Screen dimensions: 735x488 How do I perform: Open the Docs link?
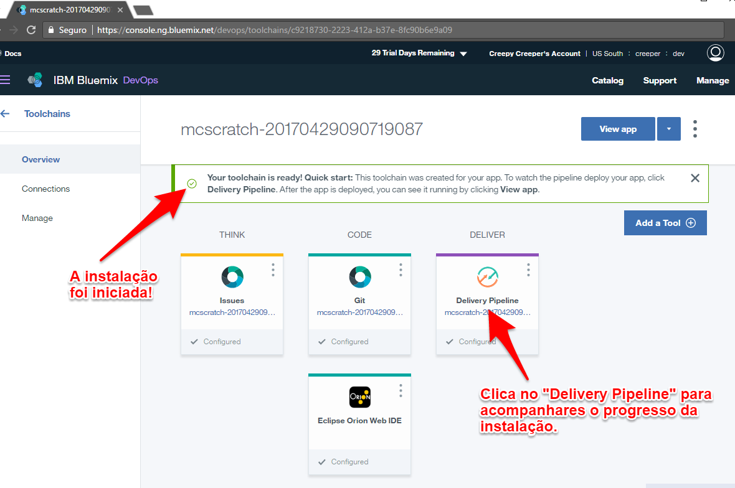(12, 54)
